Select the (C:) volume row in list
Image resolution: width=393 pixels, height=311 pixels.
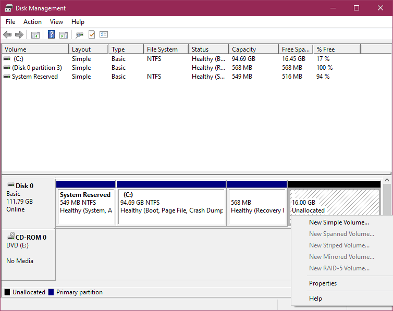[19, 59]
